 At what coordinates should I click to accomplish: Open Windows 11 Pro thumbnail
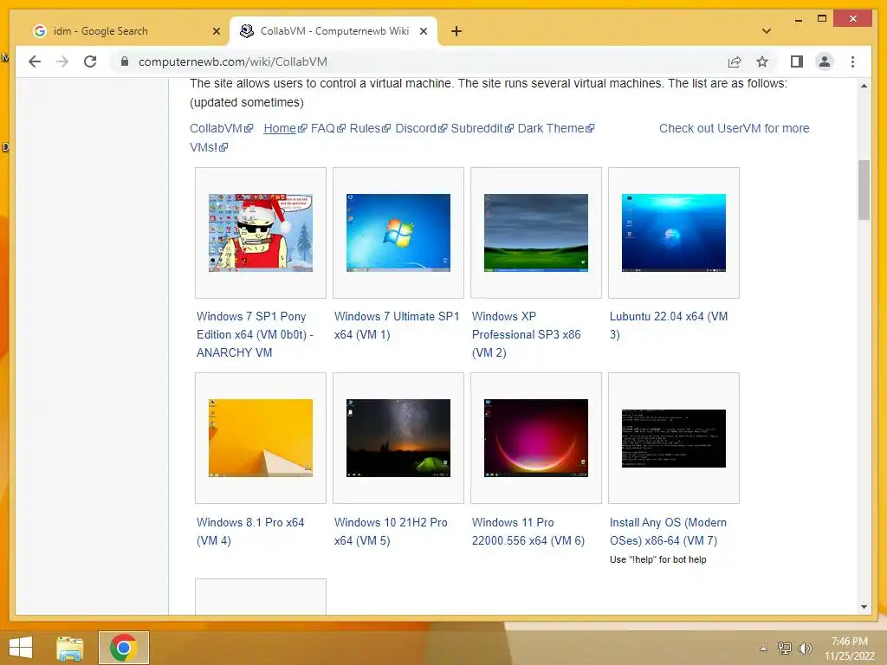(x=536, y=438)
